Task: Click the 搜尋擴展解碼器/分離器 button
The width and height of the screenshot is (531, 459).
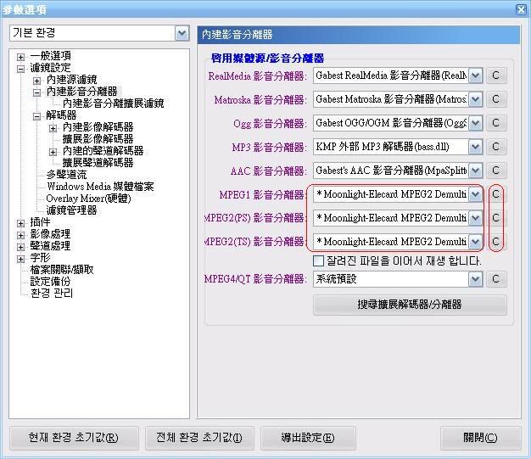Action: click(x=410, y=305)
